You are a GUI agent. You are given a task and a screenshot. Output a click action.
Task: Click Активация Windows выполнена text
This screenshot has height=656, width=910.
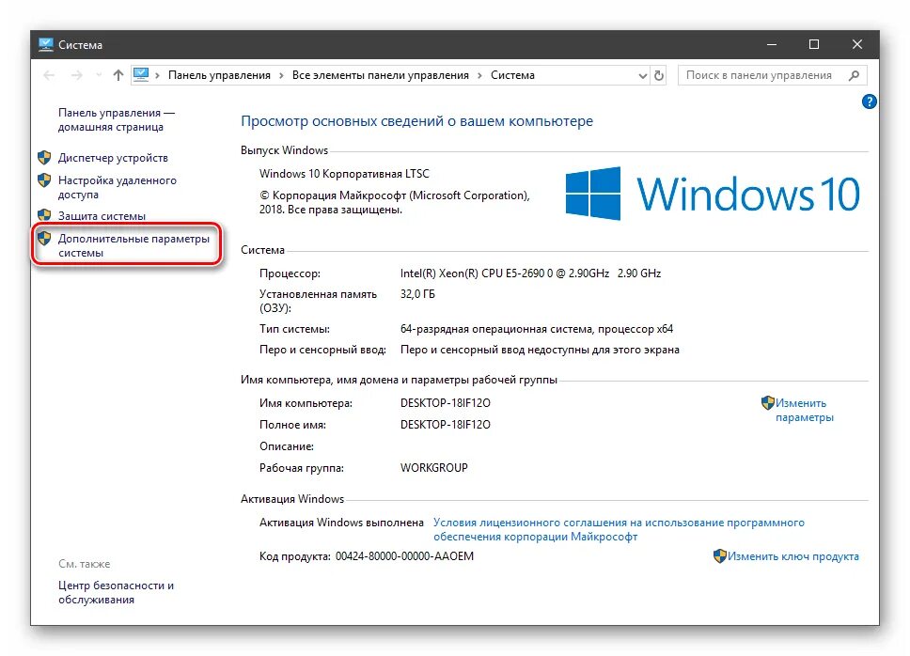coord(341,523)
